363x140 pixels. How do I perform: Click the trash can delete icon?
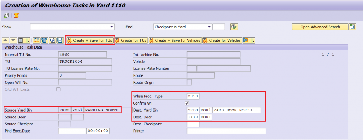(44, 40)
